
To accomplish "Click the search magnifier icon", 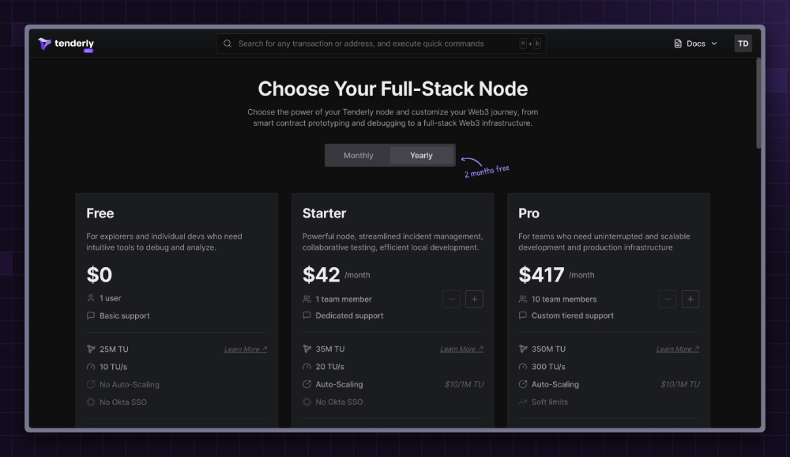I will click(227, 43).
